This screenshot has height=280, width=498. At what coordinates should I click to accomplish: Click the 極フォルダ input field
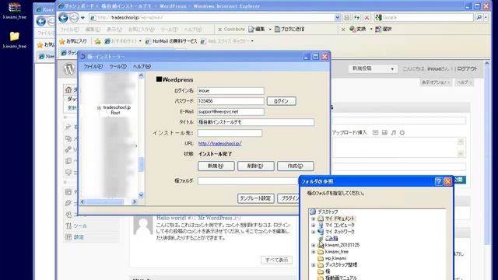(248, 181)
